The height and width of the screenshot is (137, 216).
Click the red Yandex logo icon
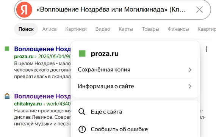(x=24, y=9)
